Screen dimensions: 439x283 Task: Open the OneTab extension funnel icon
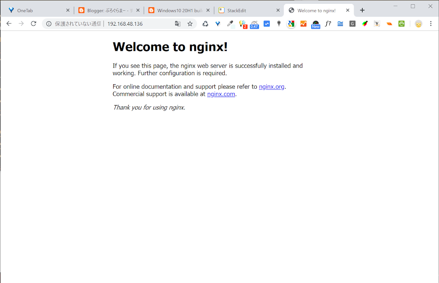point(217,24)
